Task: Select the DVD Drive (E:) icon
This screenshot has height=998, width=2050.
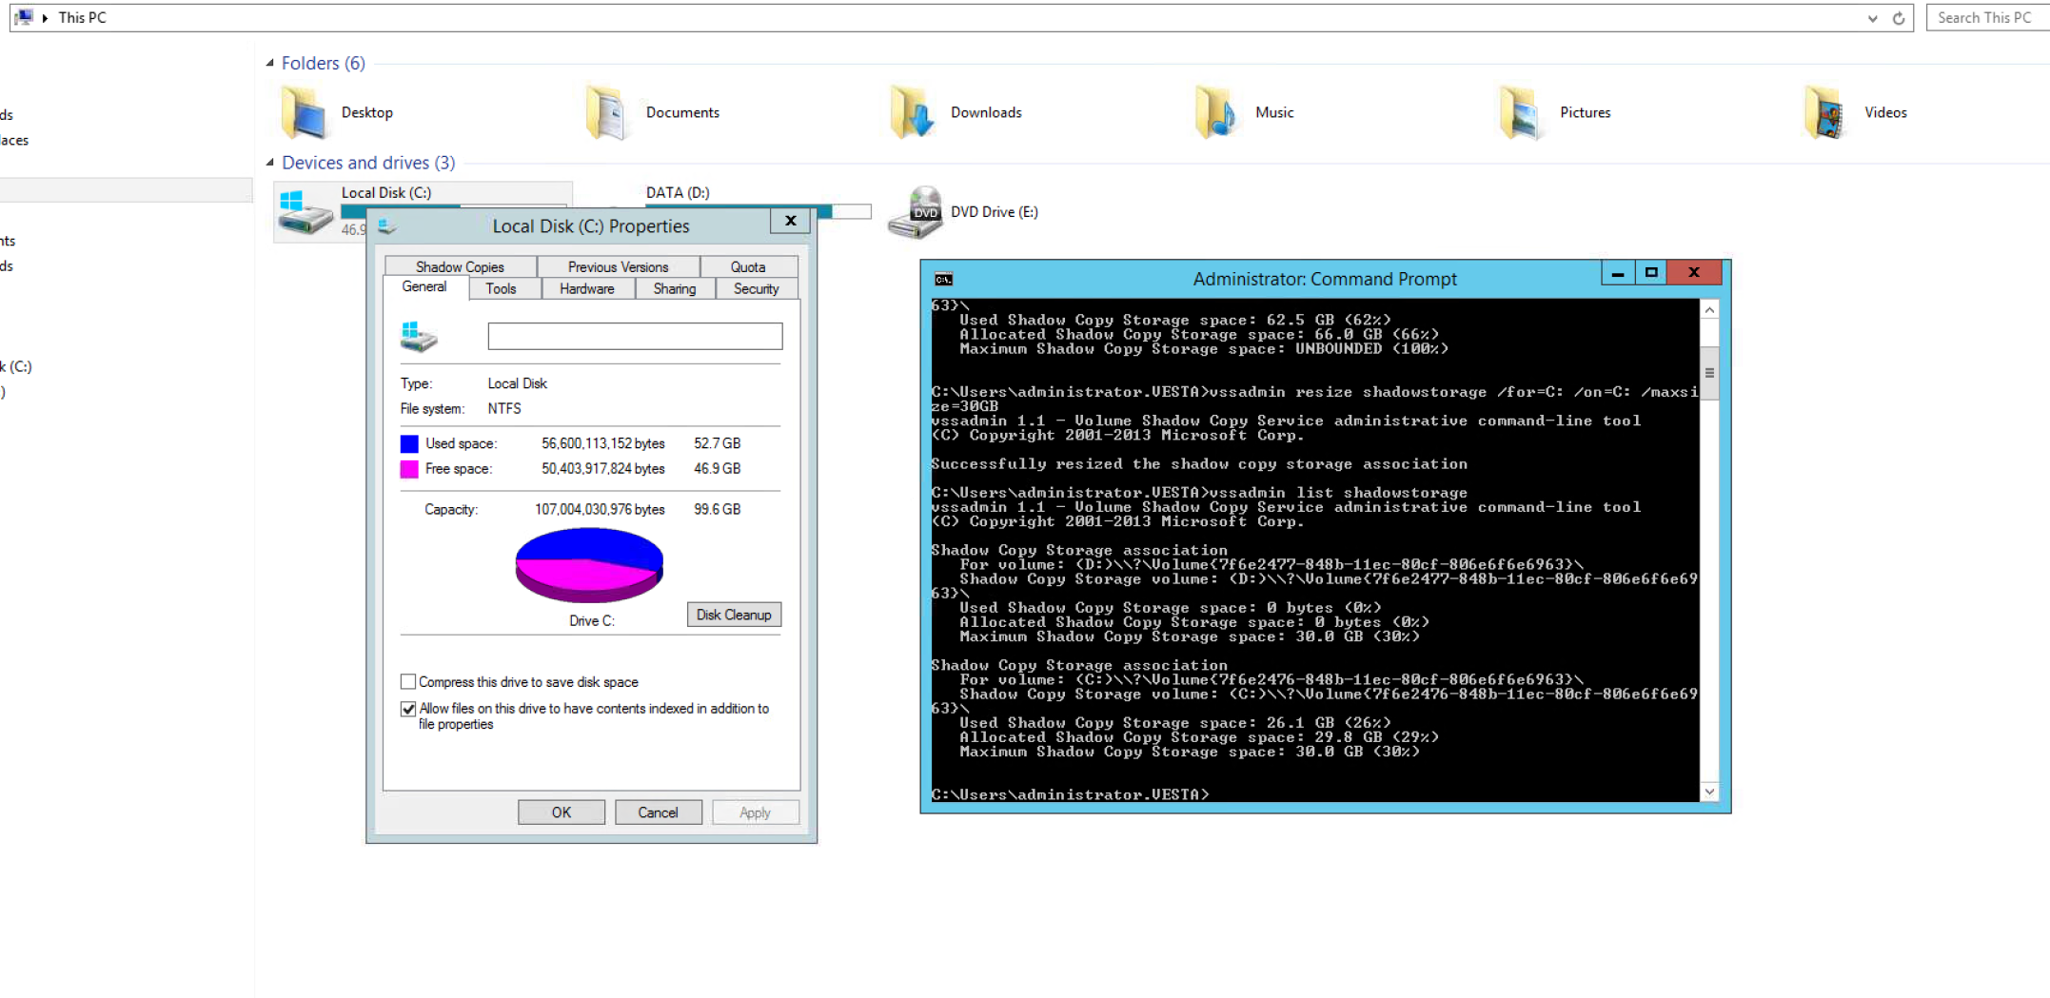Action: (916, 212)
